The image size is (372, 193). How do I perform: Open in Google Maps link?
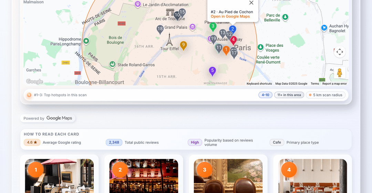point(230,17)
